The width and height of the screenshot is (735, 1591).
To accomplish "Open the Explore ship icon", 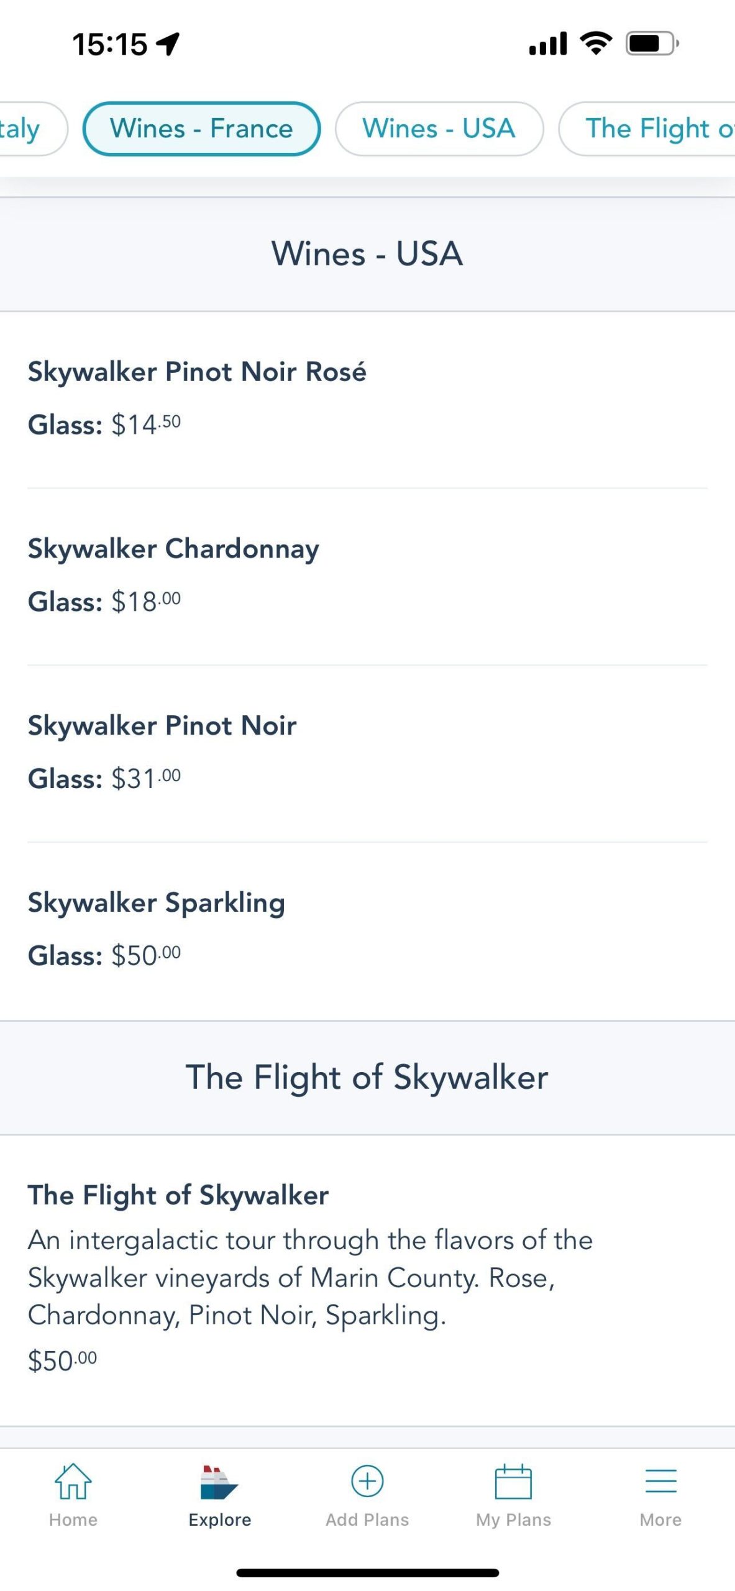I will pos(219,1483).
